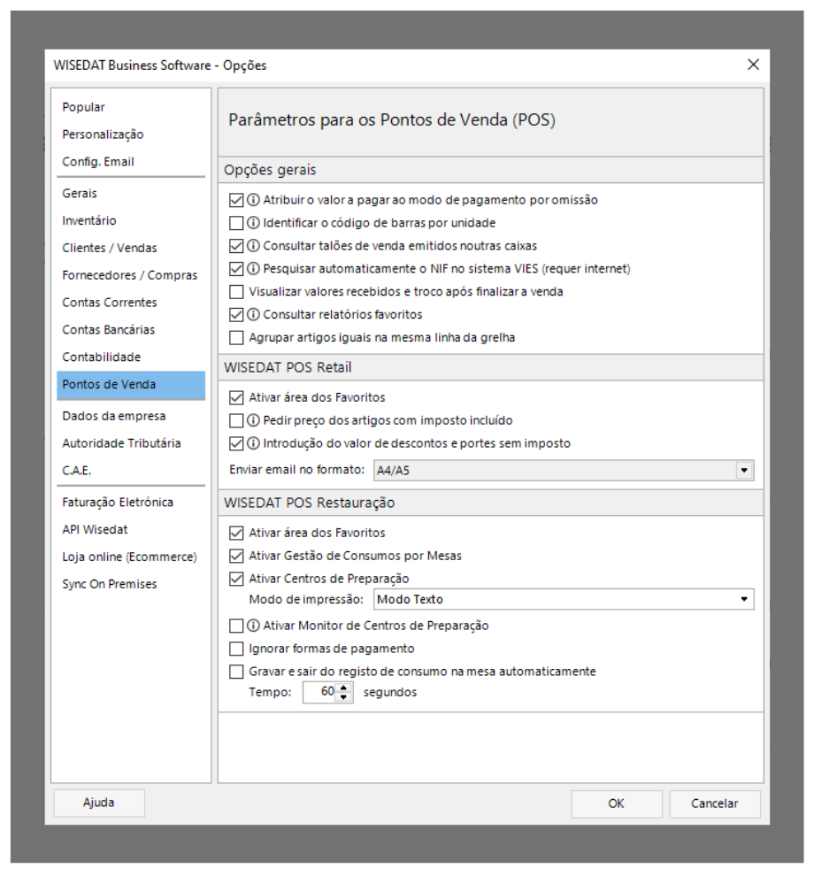Click info icon beside 'Pesquisar automaticamente o NIF'
Image resolution: width=814 pixels, height=876 pixels.
point(253,269)
